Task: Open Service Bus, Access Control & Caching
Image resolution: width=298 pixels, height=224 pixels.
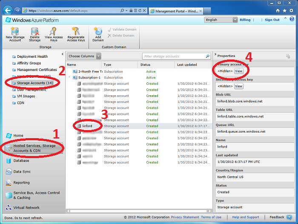Action: (x=33, y=195)
